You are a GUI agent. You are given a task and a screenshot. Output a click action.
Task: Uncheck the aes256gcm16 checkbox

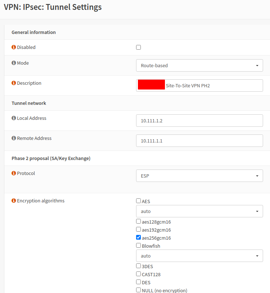(x=138, y=237)
